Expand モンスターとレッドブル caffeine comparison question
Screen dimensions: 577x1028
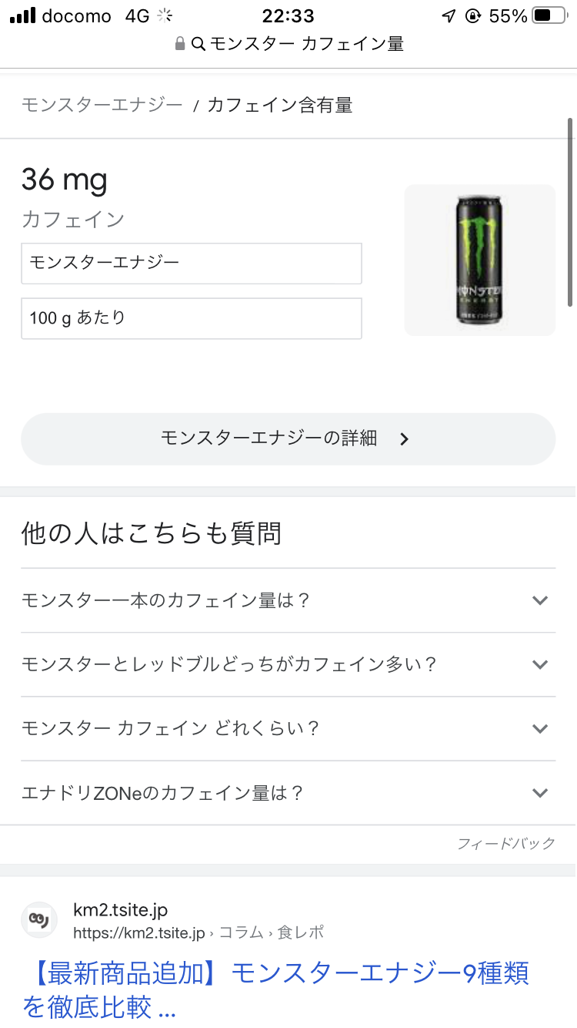click(x=540, y=664)
